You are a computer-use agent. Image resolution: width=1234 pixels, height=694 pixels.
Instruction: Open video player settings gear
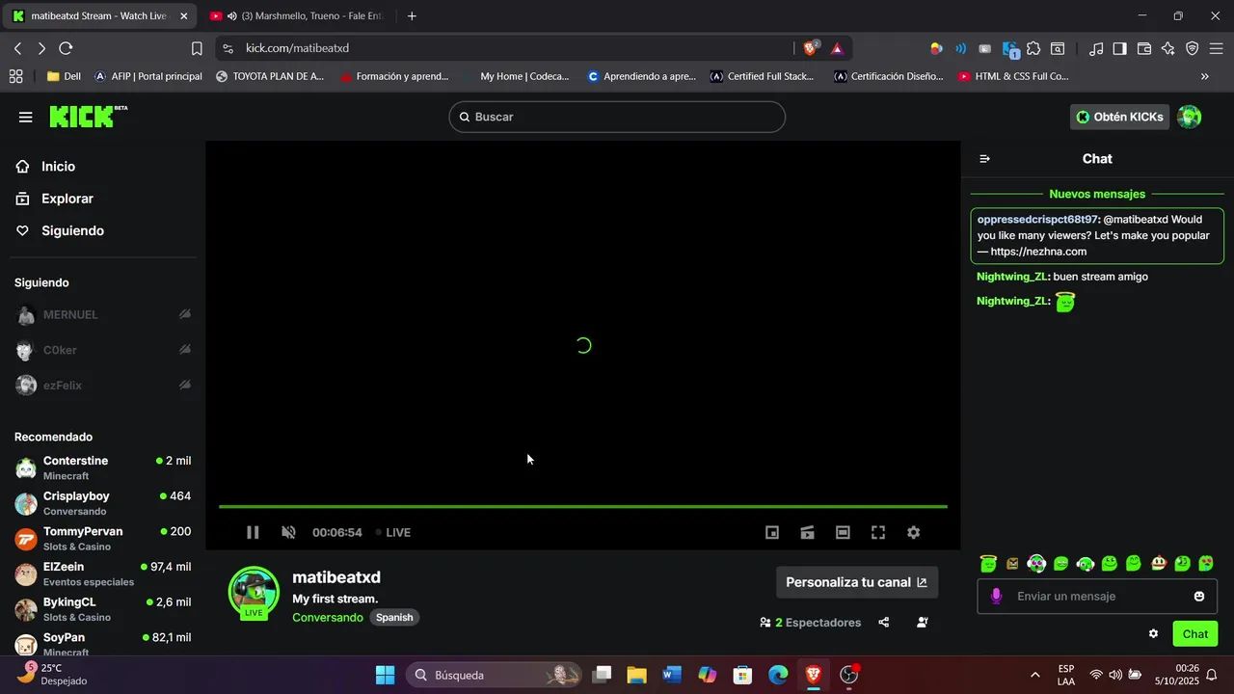point(914,532)
